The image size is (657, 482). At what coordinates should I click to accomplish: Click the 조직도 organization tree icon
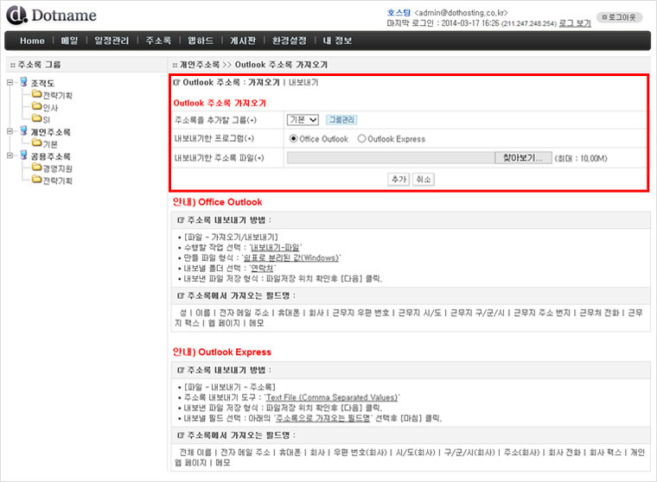pos(22,83)
